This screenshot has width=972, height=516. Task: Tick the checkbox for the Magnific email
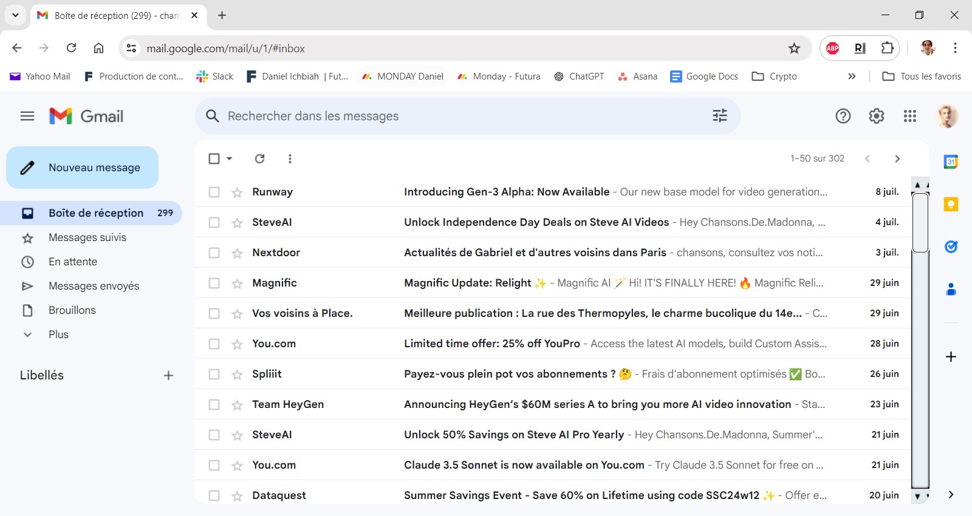[214, 283]
